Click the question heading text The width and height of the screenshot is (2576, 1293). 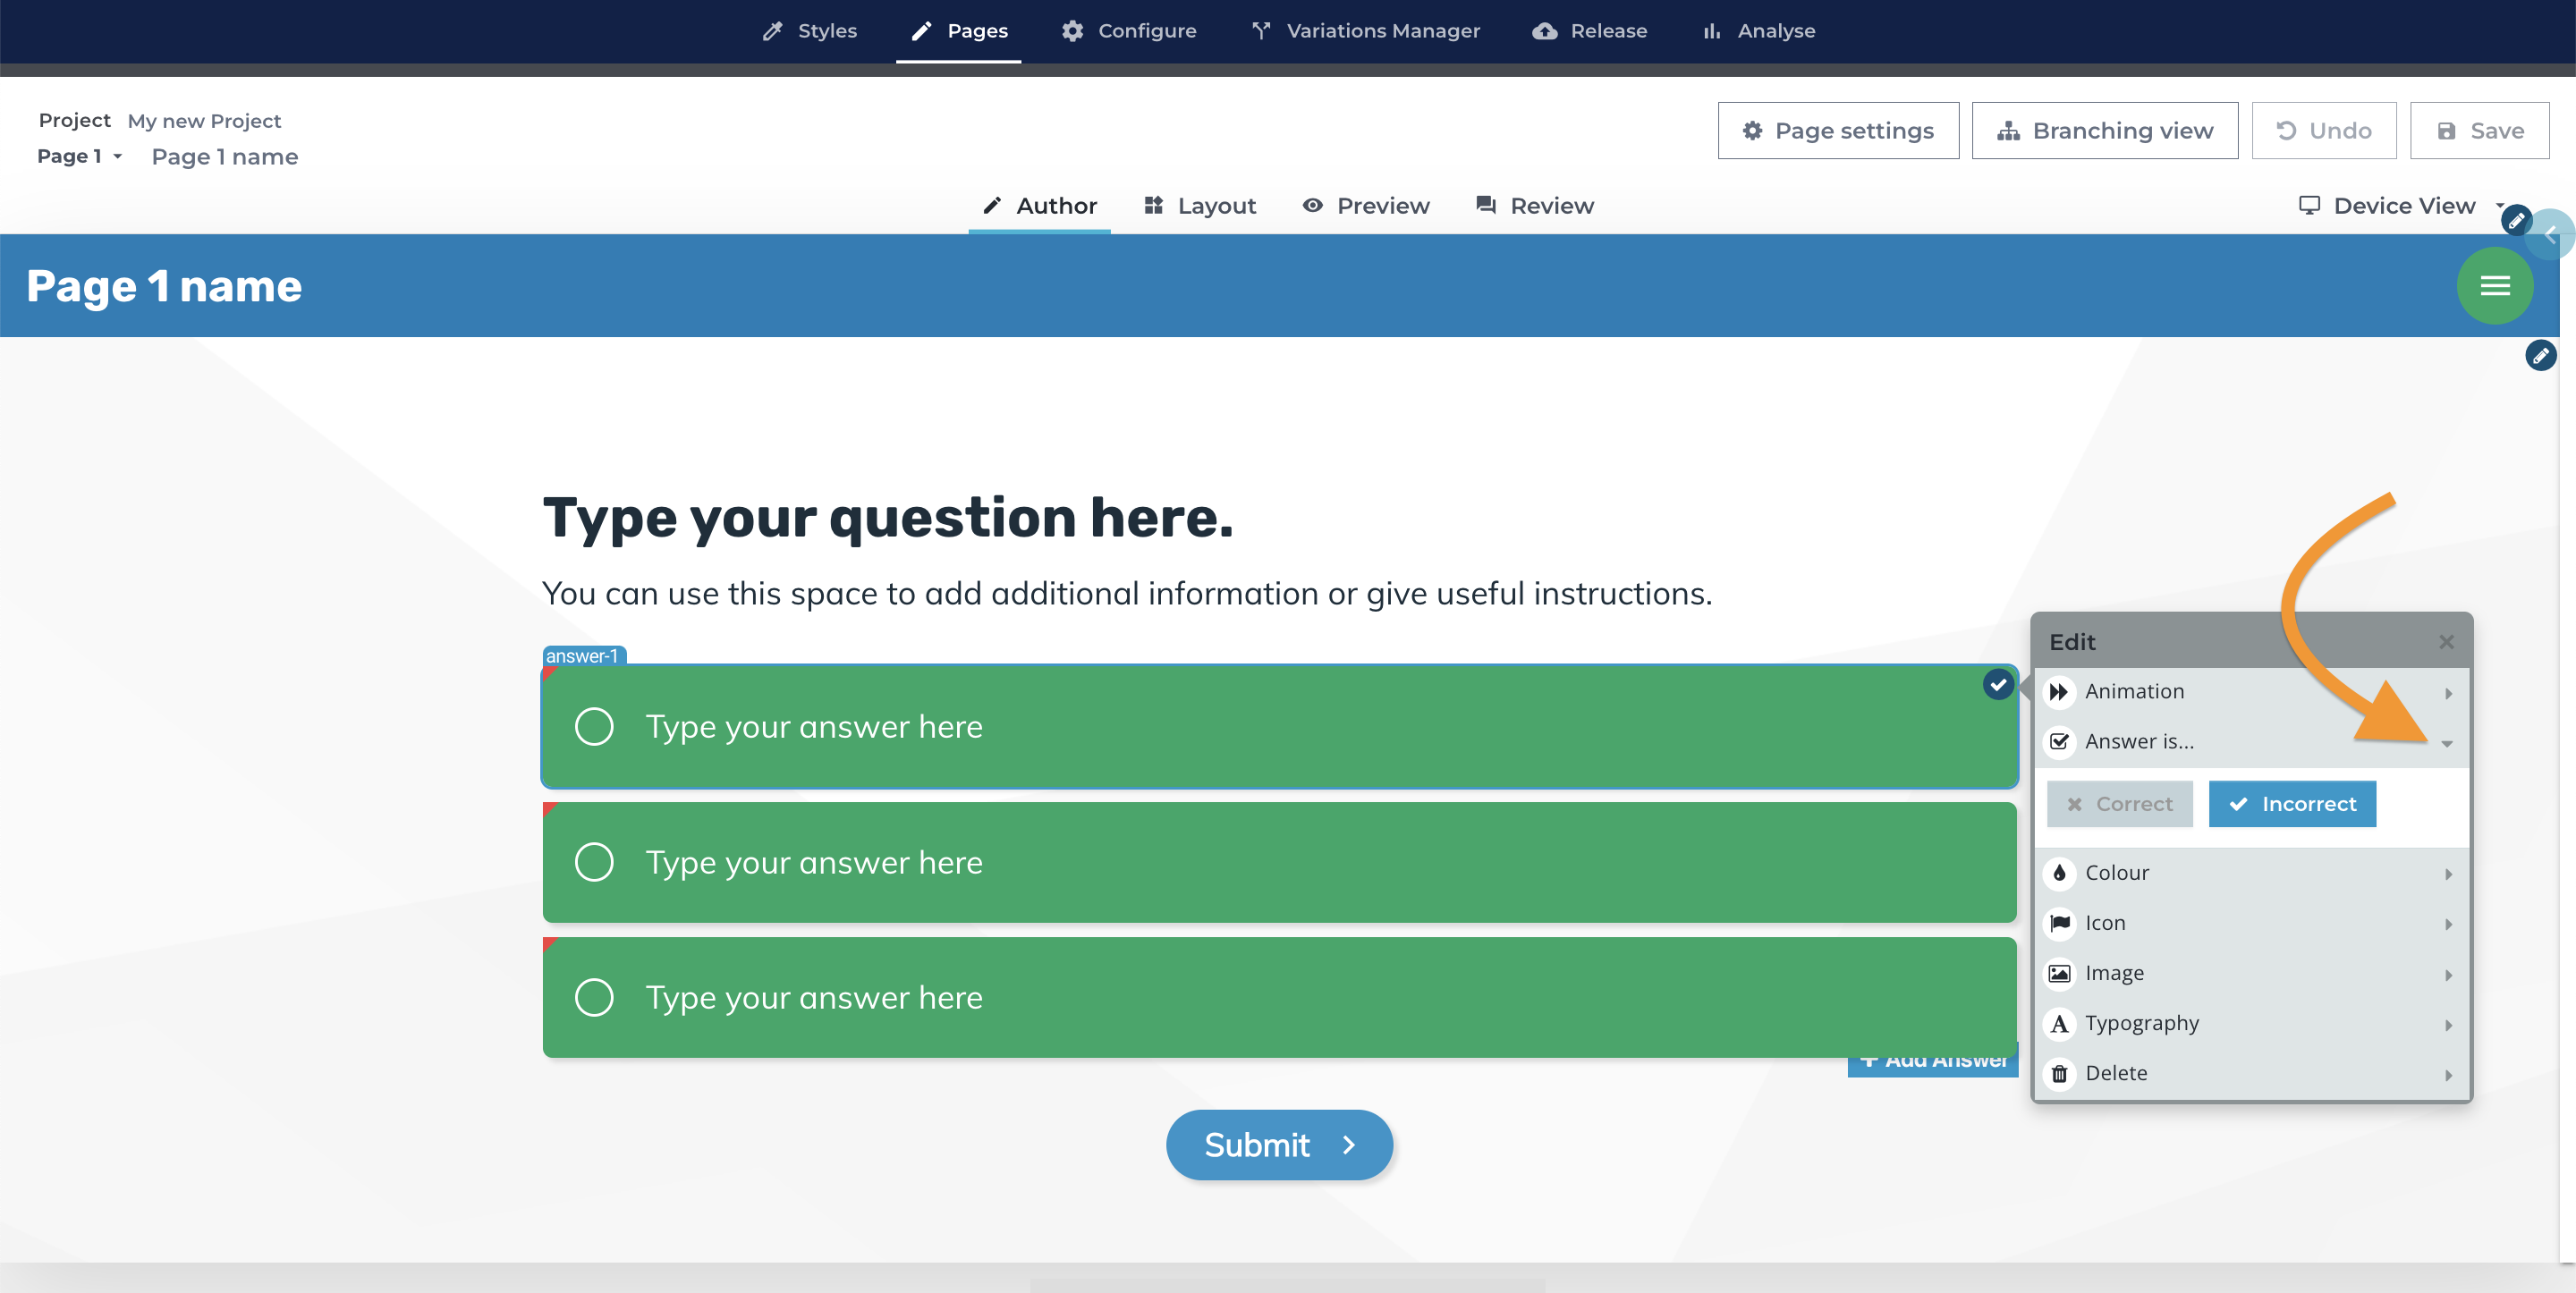[x=888, y=518]
